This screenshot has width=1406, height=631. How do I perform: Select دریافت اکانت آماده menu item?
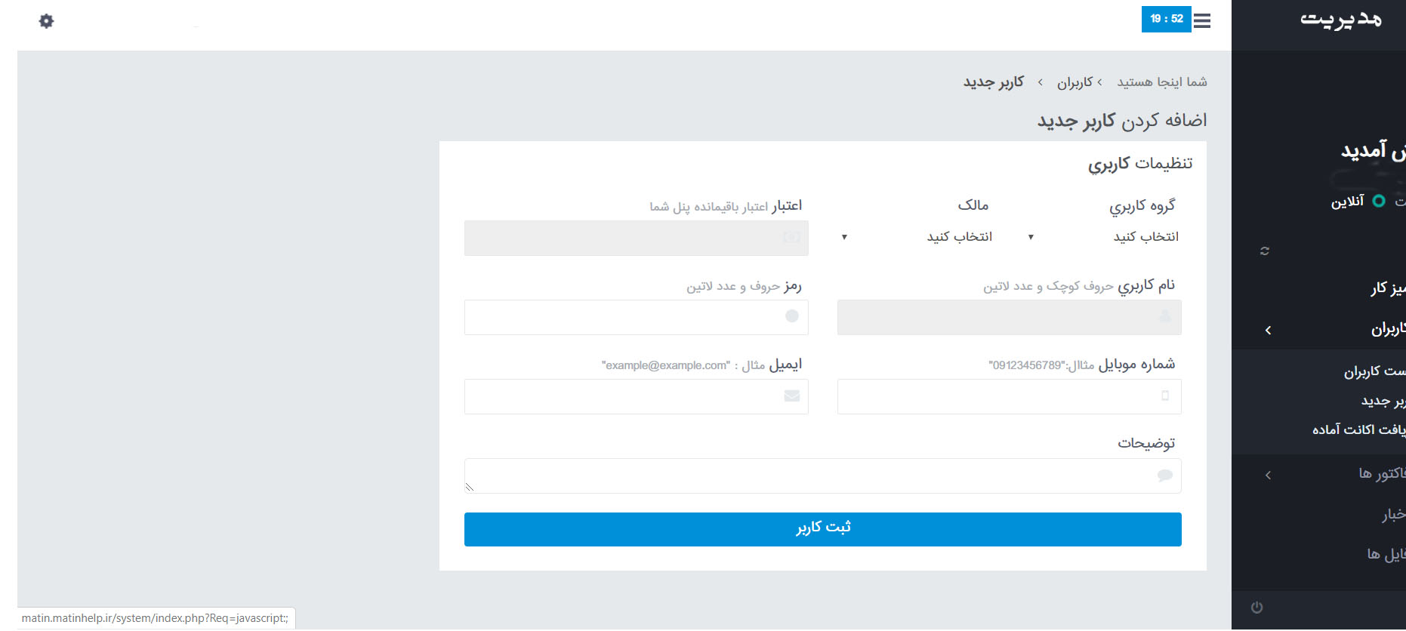pyautogui.click(x=1359, y=429)
